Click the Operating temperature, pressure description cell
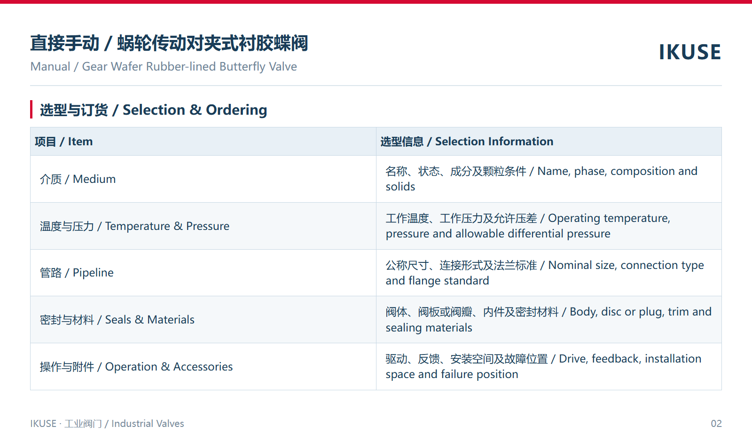752x442 pixels. (x=549, y=226)
